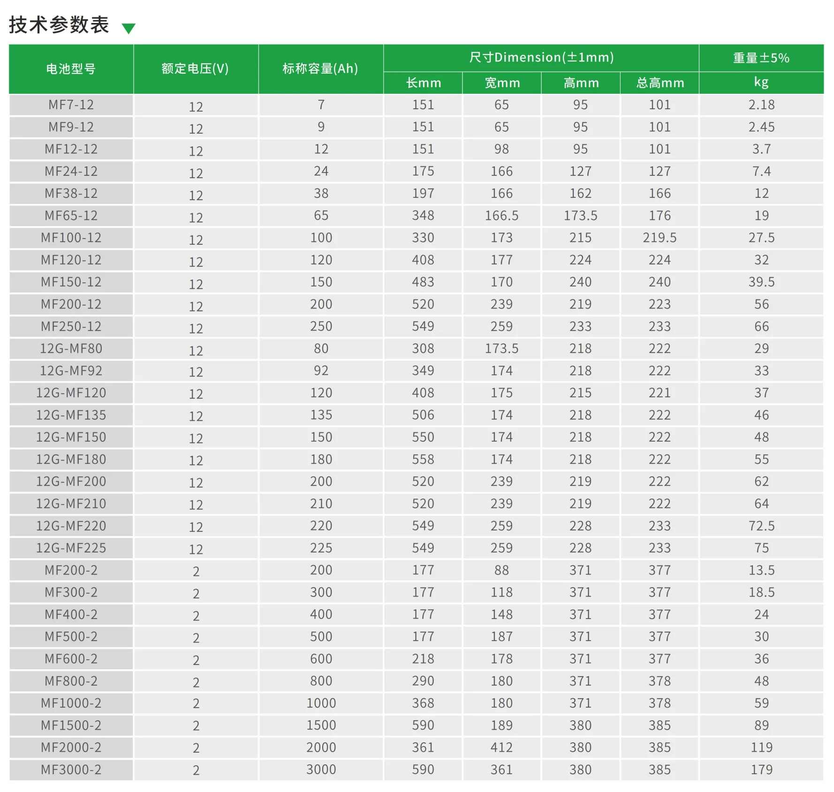The height and width of the screenshot is (792, 834).
Task: Select model cell 12G-MF180
Action: pos(71,459)
